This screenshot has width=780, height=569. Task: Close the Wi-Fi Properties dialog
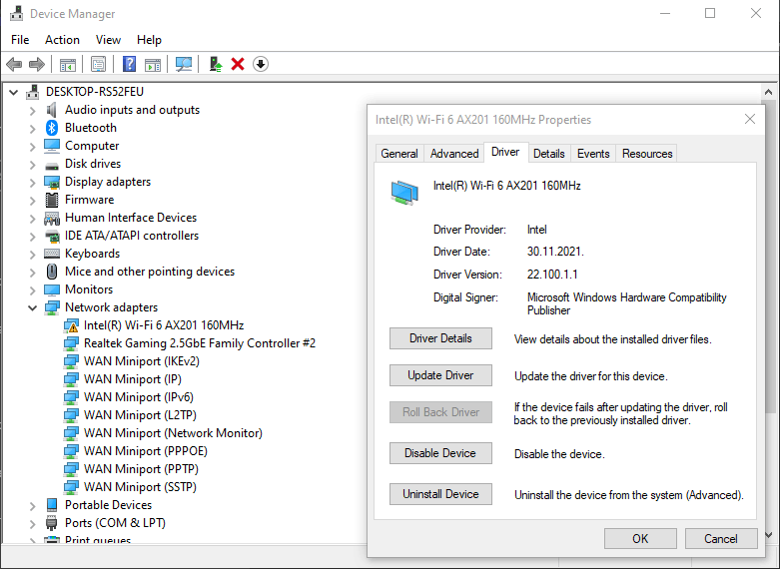coord(750,120)
